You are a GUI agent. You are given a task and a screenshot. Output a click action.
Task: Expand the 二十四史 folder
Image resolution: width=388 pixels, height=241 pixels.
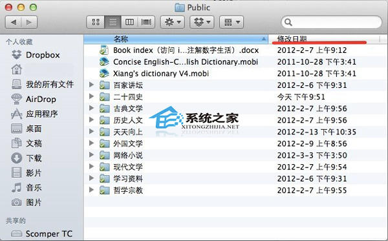pyautogui.click(x=92, y=96)
